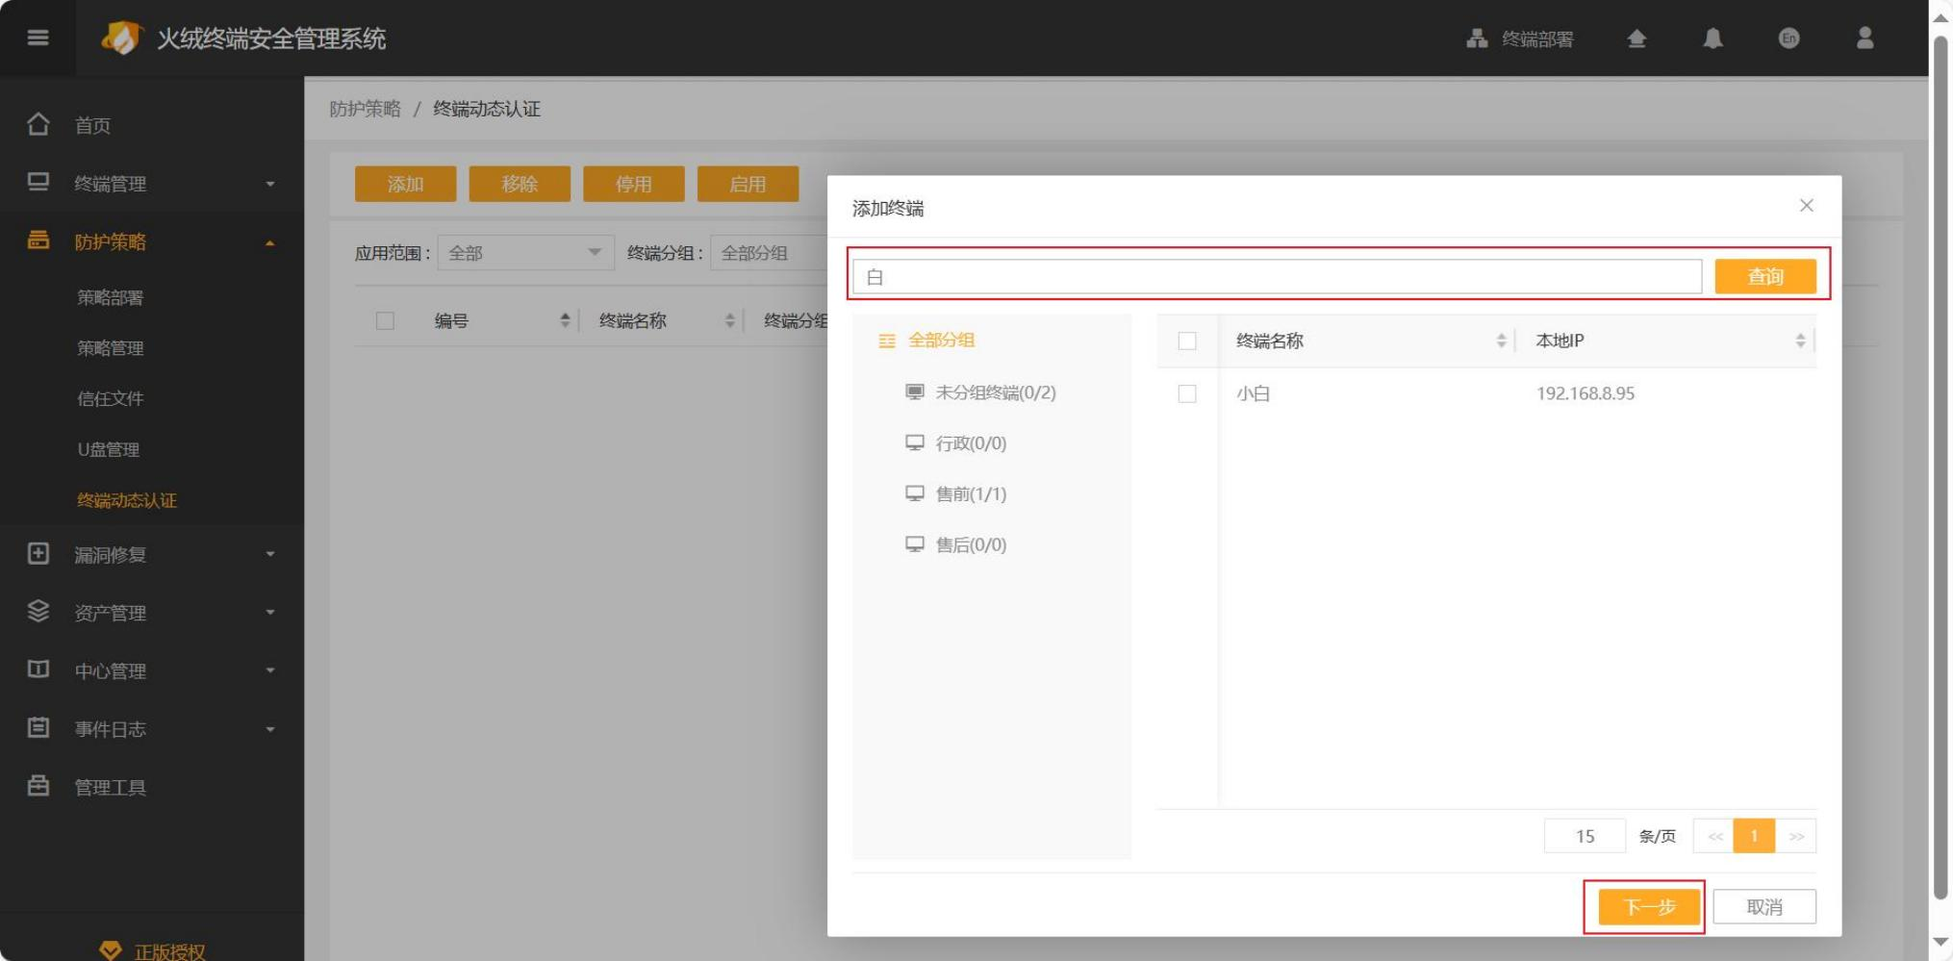Sort by 本地IP column arrows
Screen dimensions: 1953x961
pos(1800,341)
